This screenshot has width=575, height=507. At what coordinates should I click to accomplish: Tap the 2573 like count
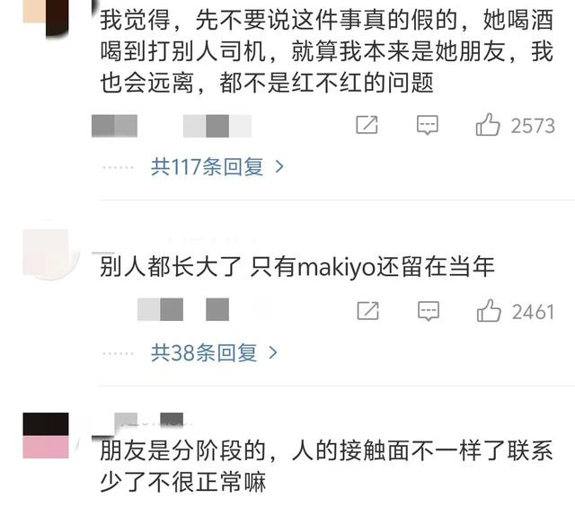(533, 126)
